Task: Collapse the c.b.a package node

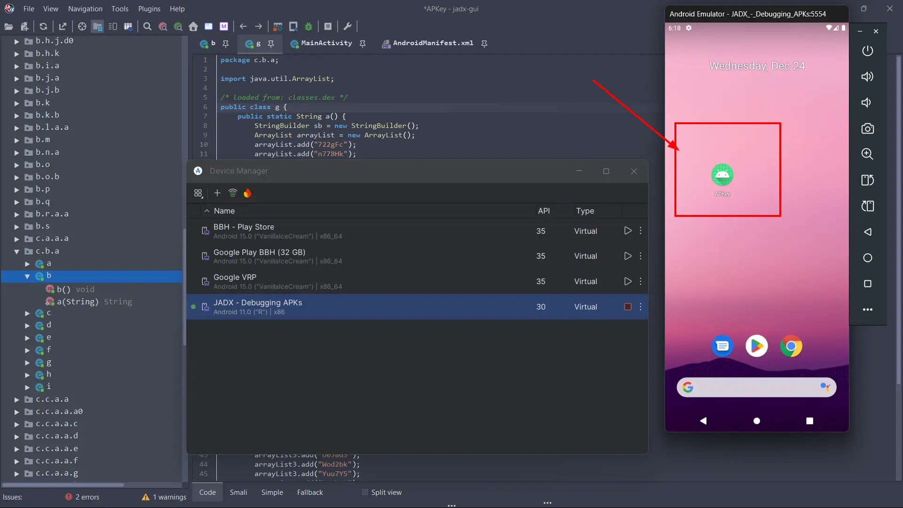Action: coord(16,251)
